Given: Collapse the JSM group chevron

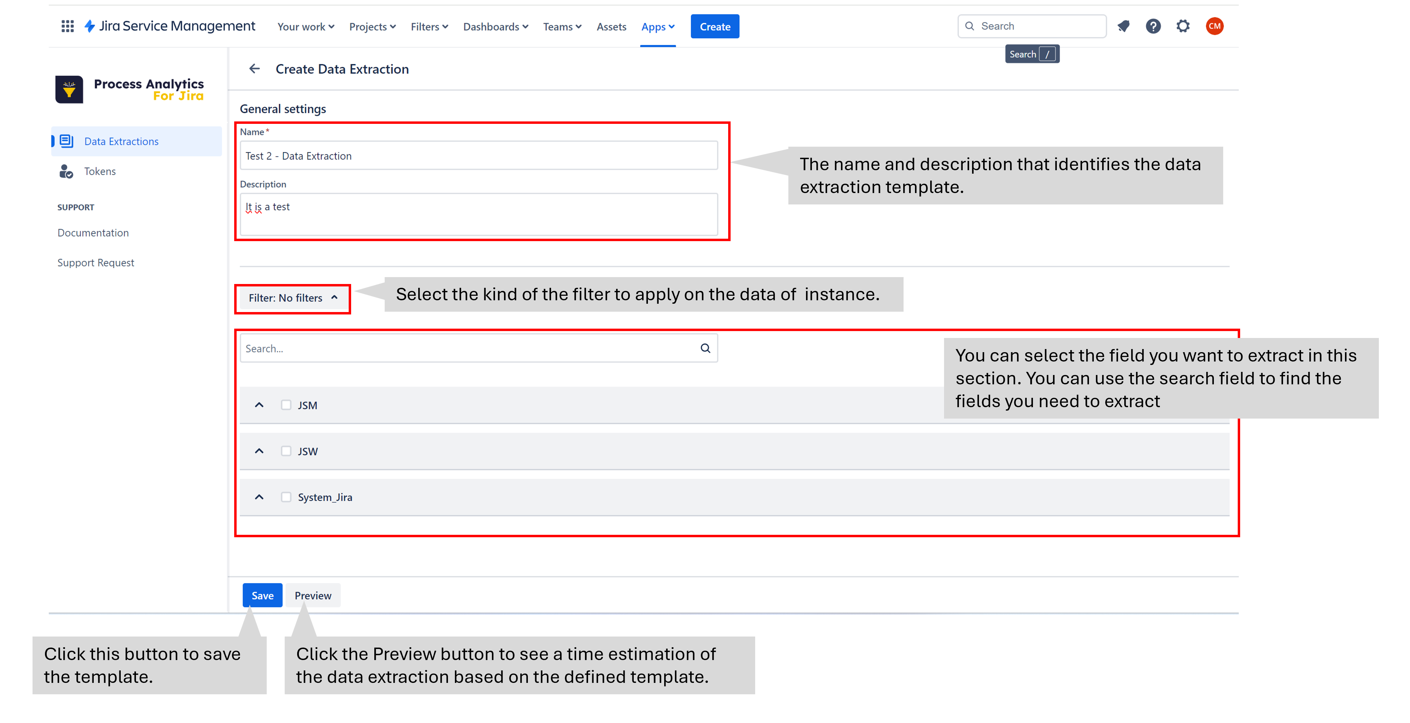Looking at the screenshot, I should 259,405.
